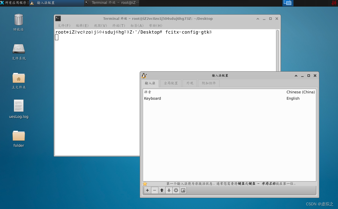This screenshot has width=338, height=209.
Task: Open the 终端(T) menu in Terminal
Action: (x=119, y=26)
